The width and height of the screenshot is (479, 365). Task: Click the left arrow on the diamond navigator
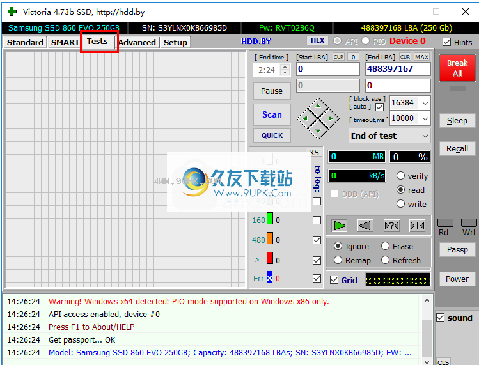(x=305, y=118)
